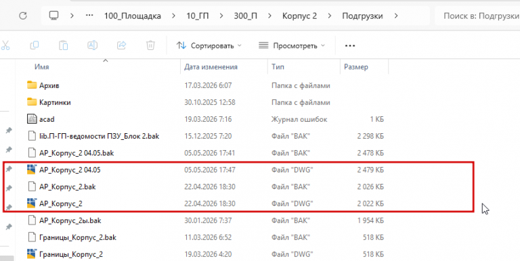
Task: Navigate to 300_П in breadcrumb
Action: pos(245,16)
